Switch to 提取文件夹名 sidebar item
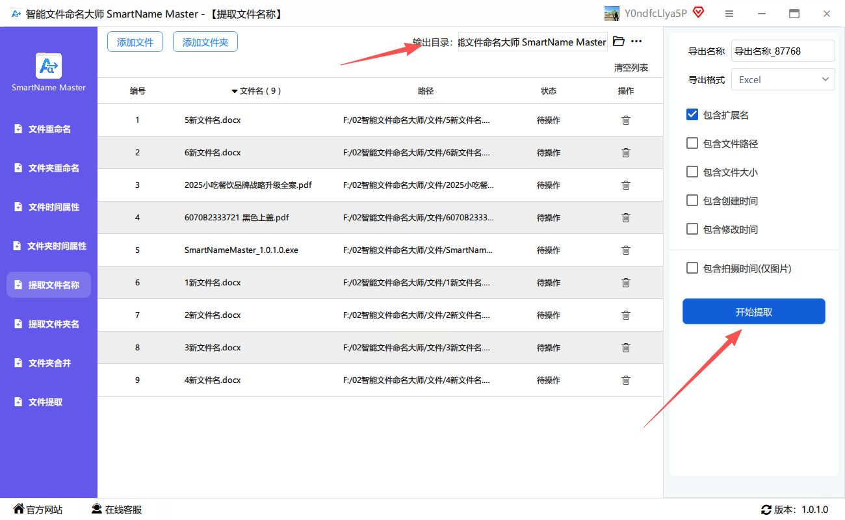The width and height of the screenshot is (845, 520). point(49,324)
